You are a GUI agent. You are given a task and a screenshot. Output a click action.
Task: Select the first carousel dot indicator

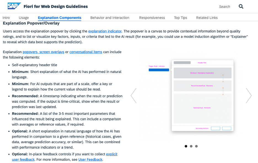tap(186, 146)
